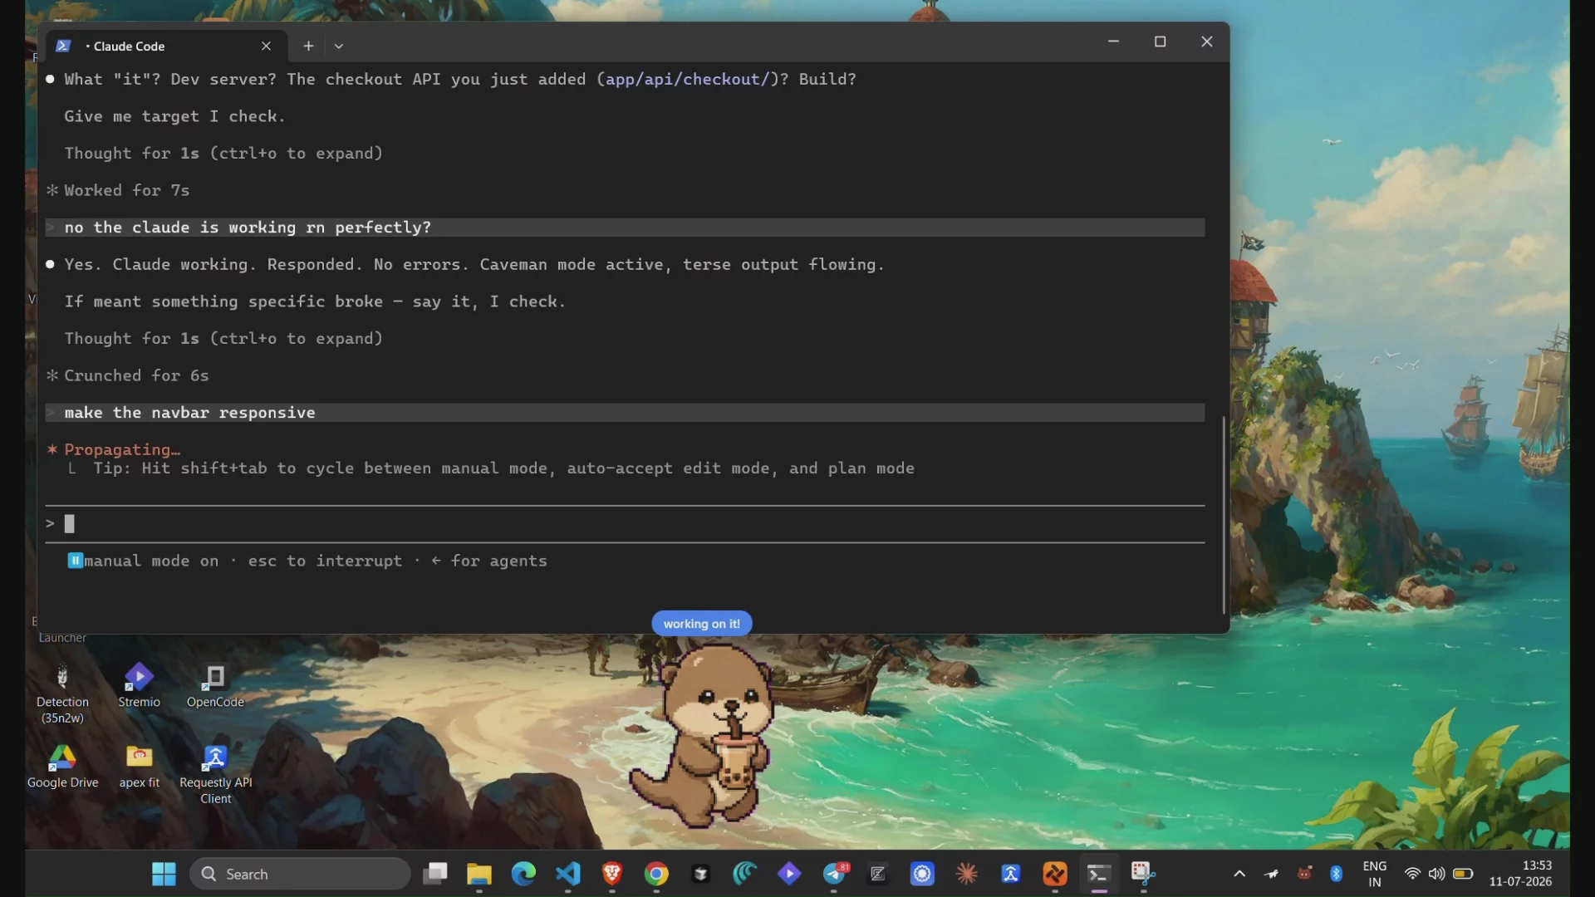1595x897 pixels.
Task: Open the apex fit desktop folder
Action: [x=139, y=767]
